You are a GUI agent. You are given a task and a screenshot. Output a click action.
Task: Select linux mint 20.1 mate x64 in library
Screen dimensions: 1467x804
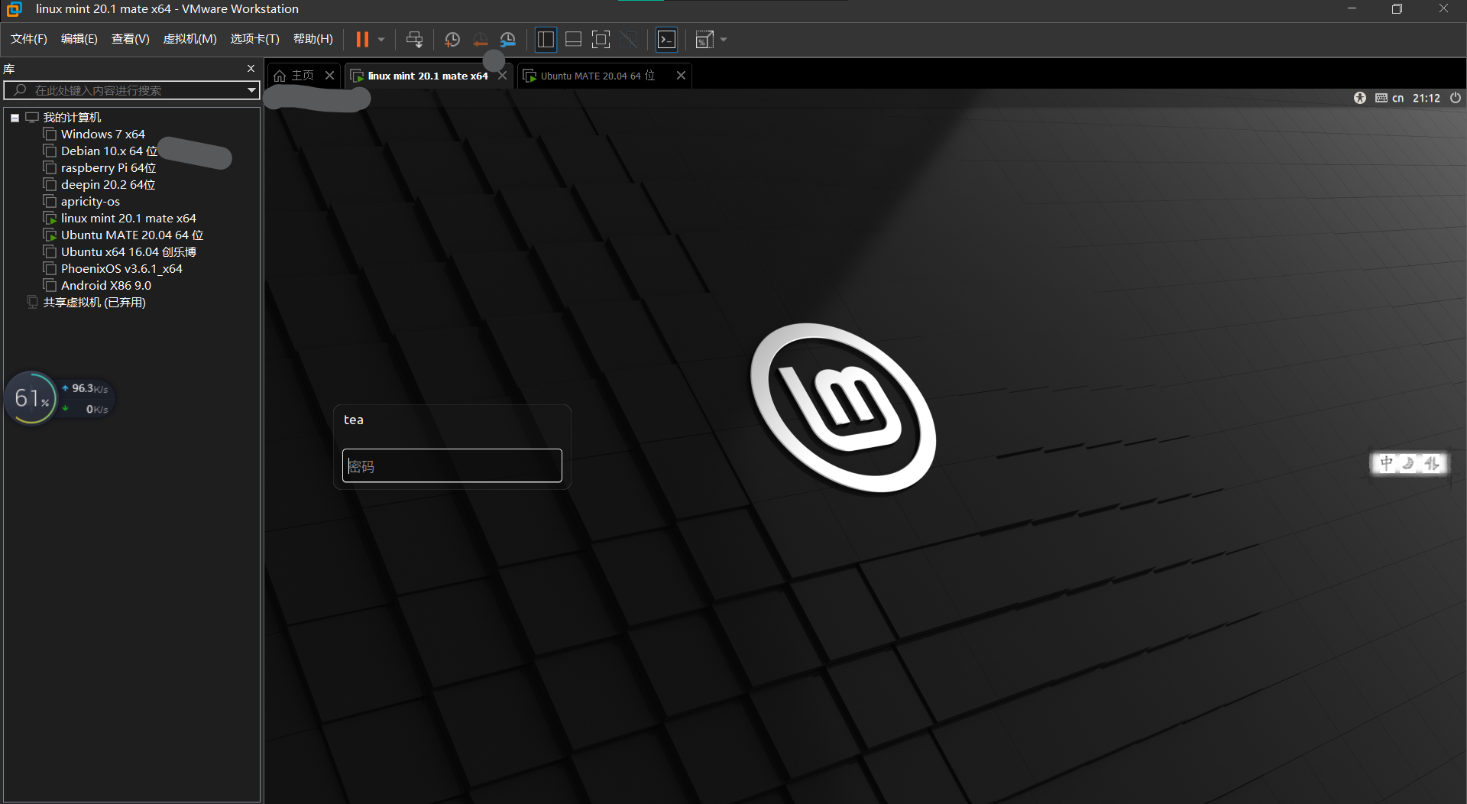pos(128,219)
